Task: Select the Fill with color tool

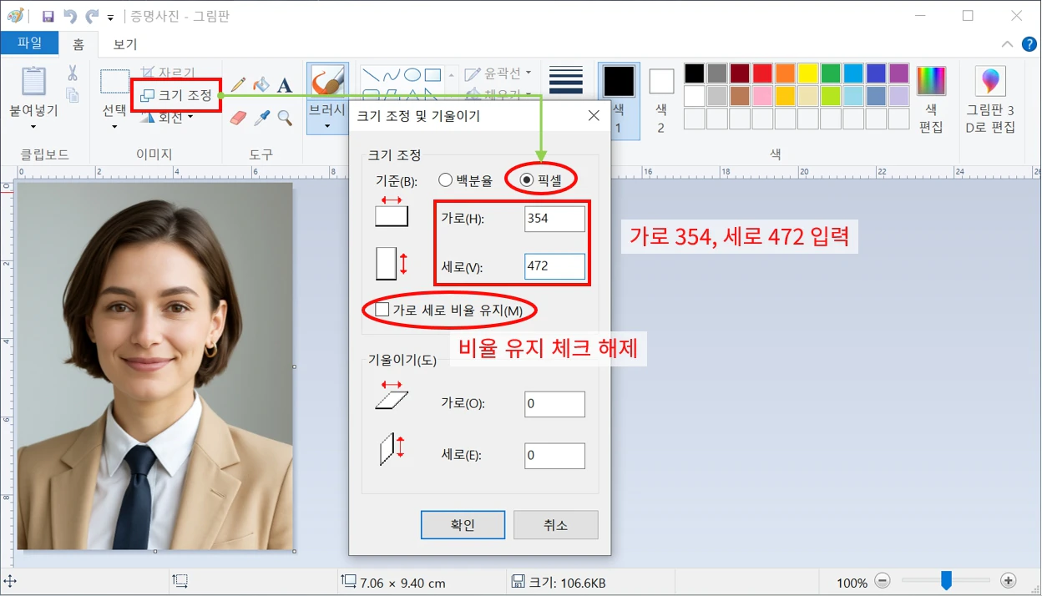Action: pyautogui.click(x=260, y=83)
